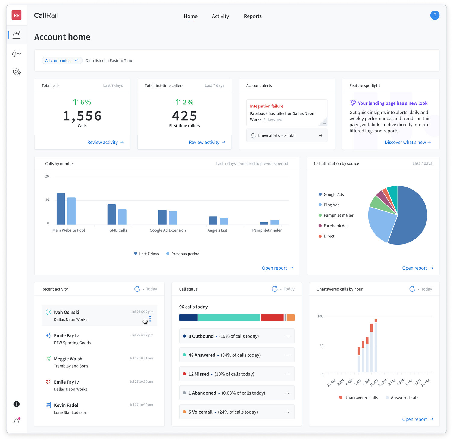Click the arrow on Integration failure alert
The image size is (453, 441).
(x=324, y=123)
